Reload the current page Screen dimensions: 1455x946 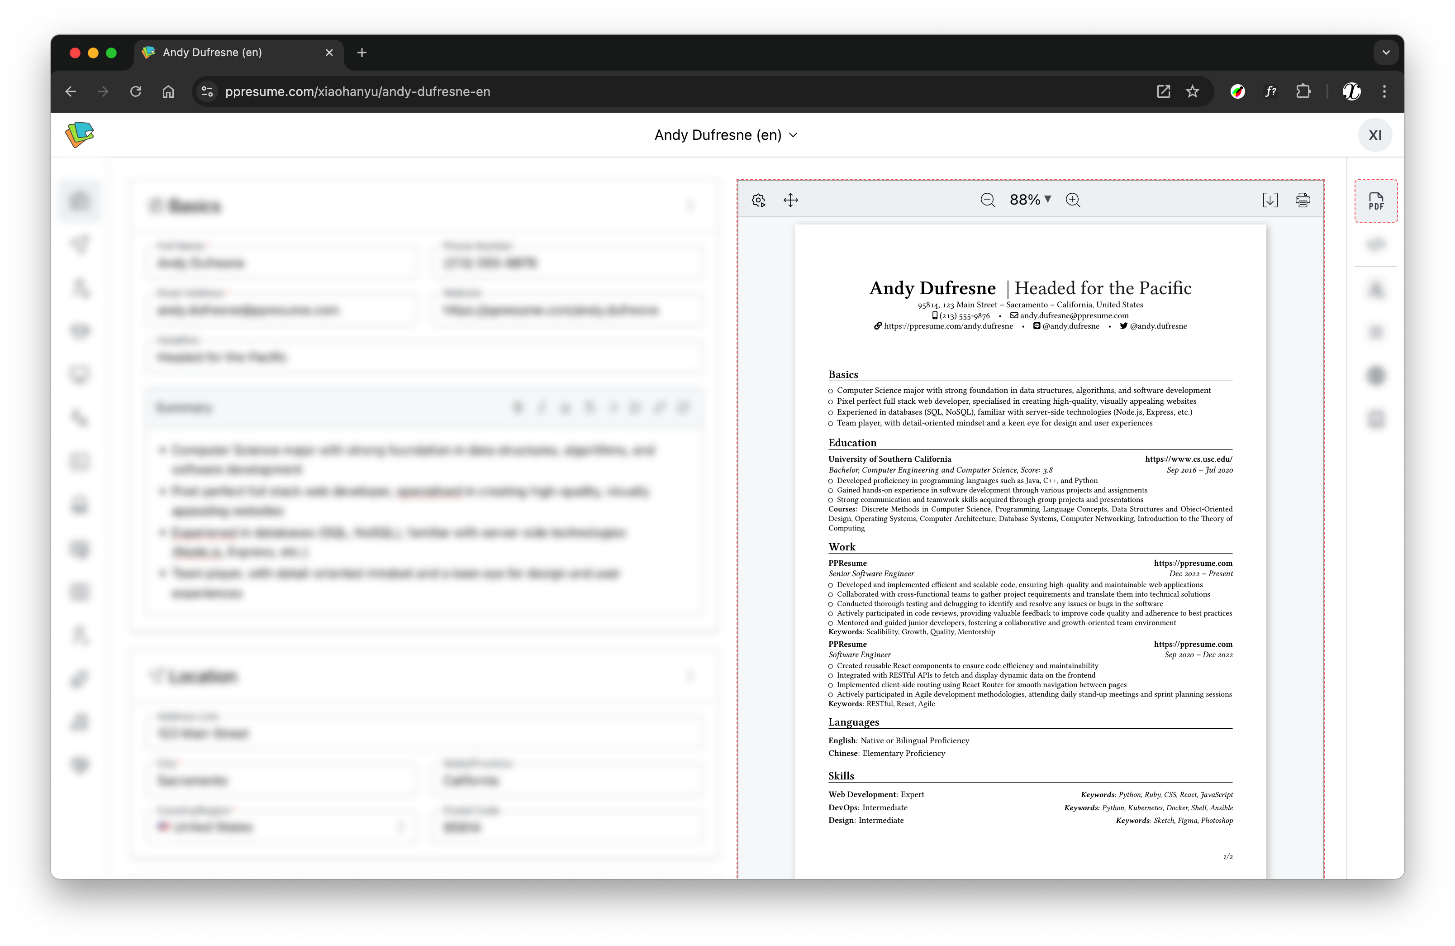[x=136, y=91]
